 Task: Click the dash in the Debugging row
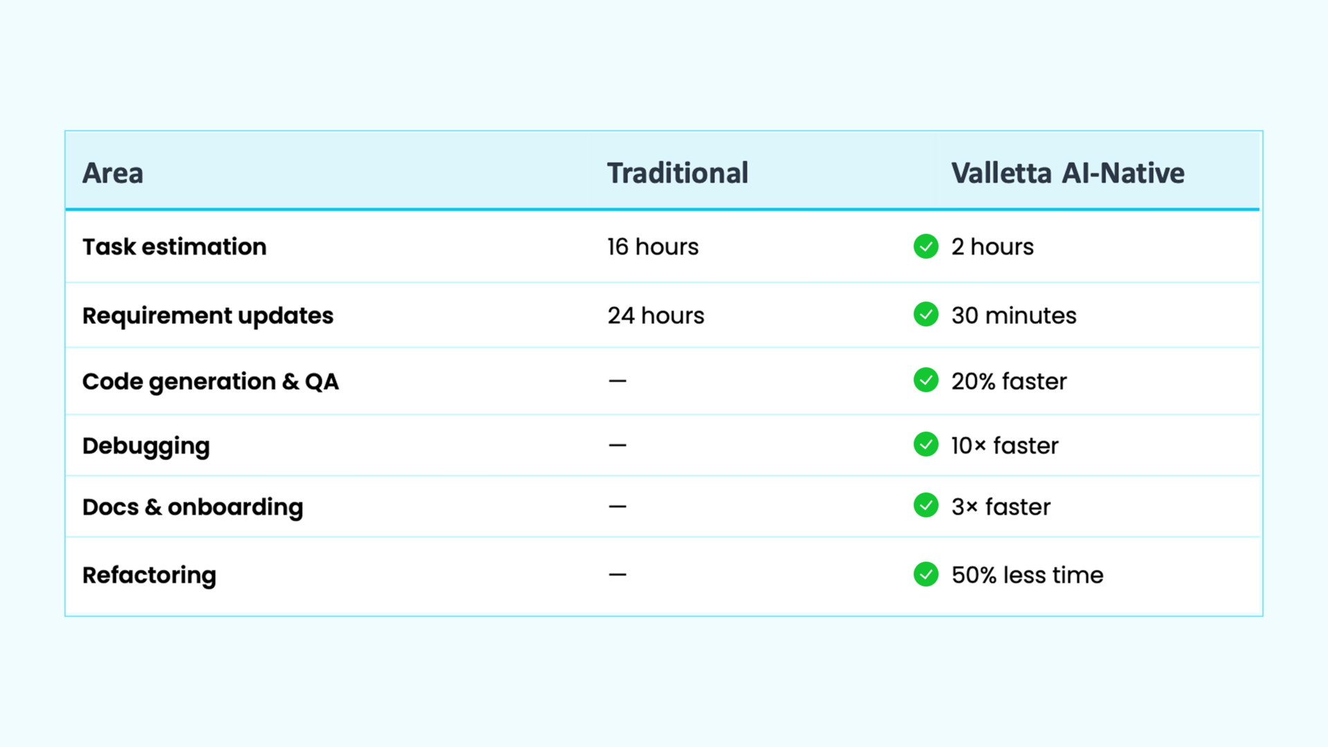coord(618,445)
